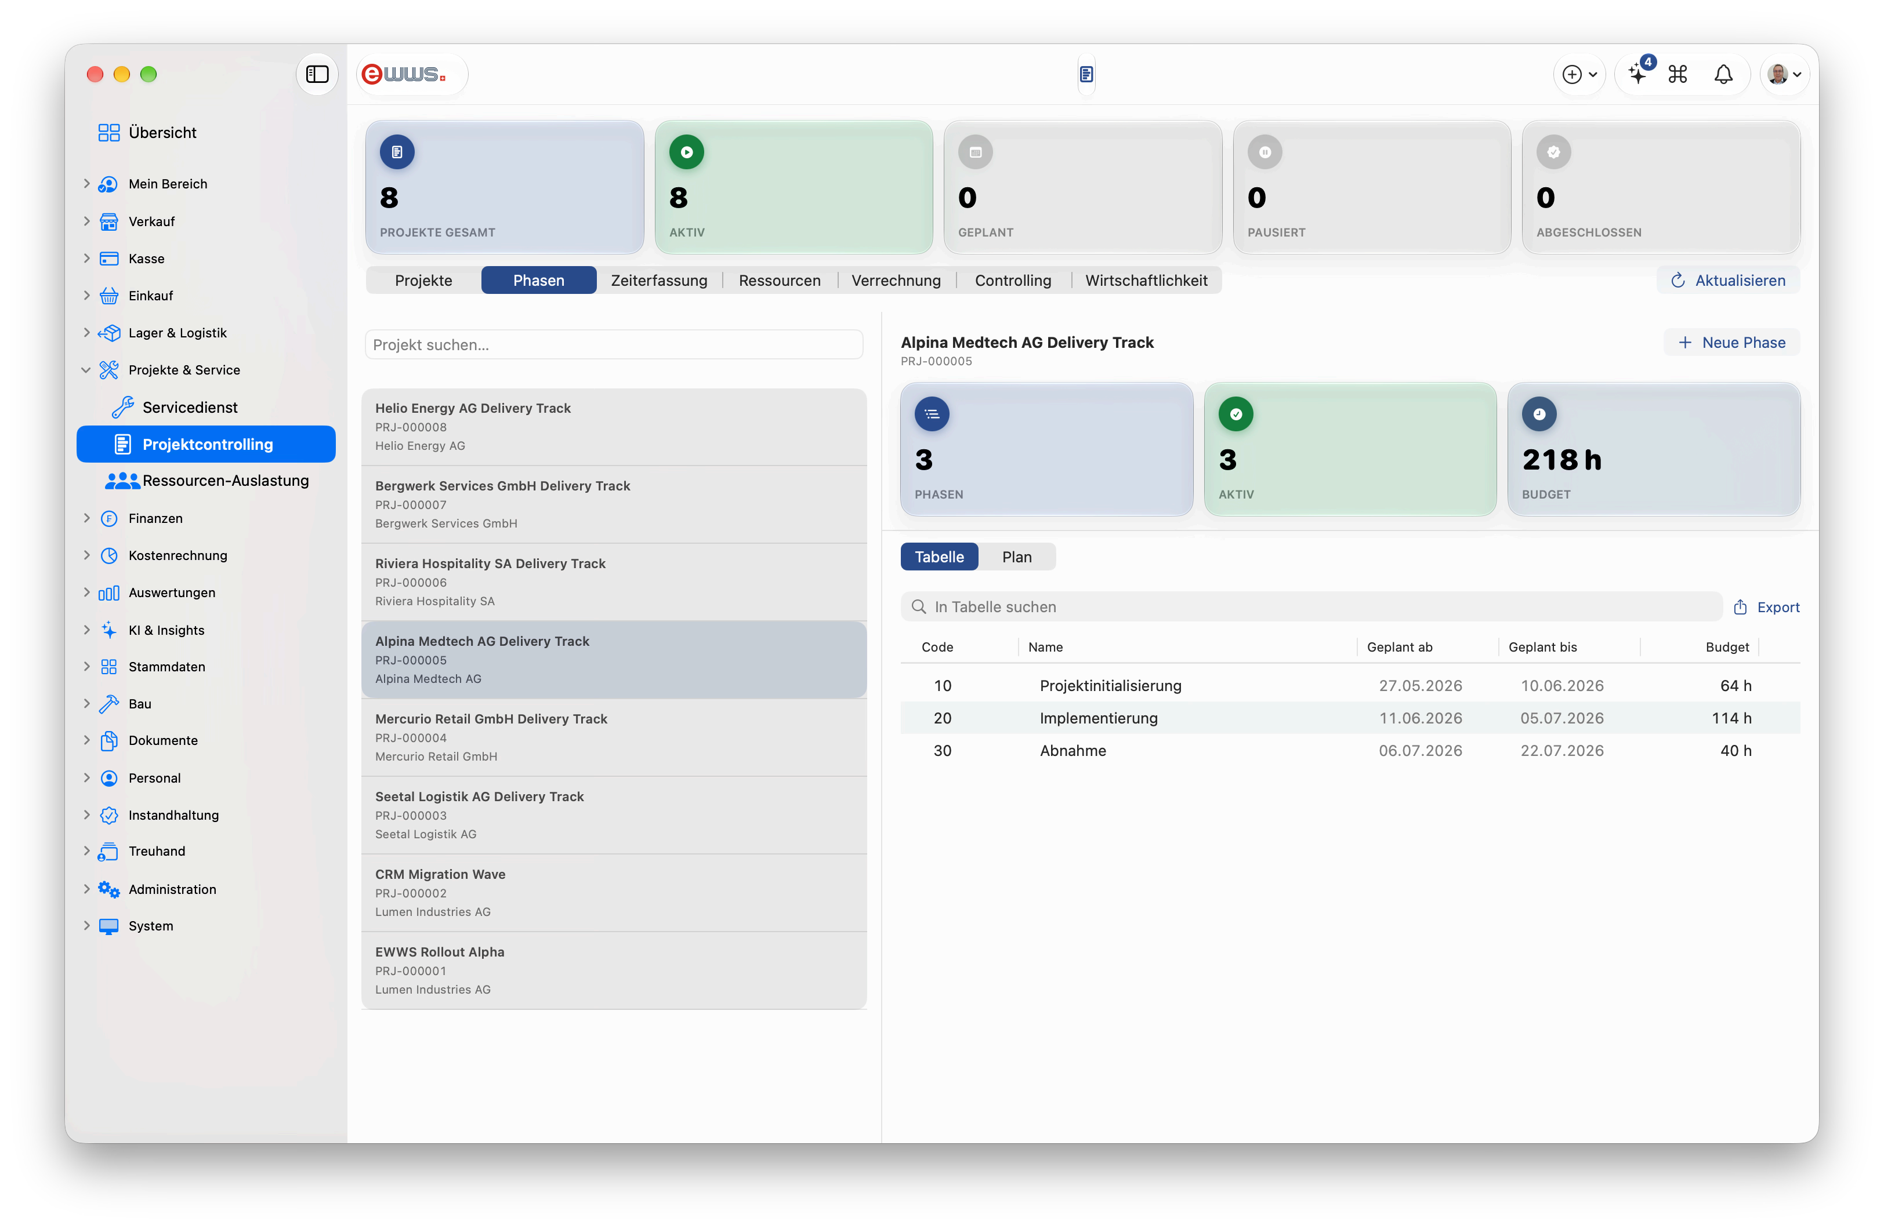Click the EWWS logo
Viewport: 1884px width, 1229px height.
pyautogui.click(x=404, y=74)
